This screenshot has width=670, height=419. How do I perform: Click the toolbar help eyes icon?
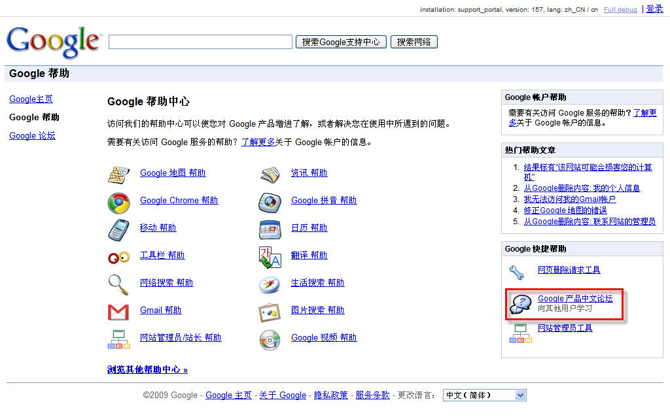pos(119,258)
